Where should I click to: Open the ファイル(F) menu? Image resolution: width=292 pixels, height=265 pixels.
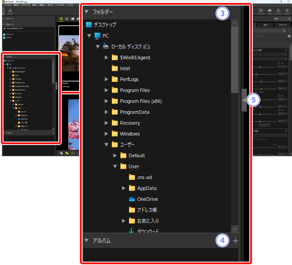coord(8,5)
